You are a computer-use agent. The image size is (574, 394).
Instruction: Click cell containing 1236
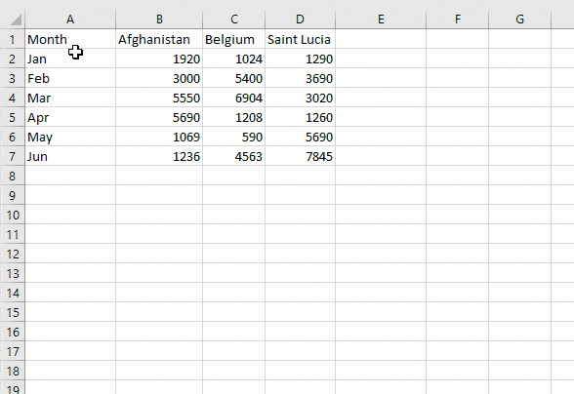[159, 156]
